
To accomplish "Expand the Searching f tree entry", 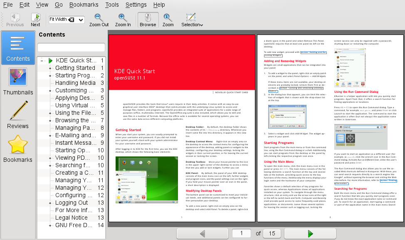I will [50, 166].
